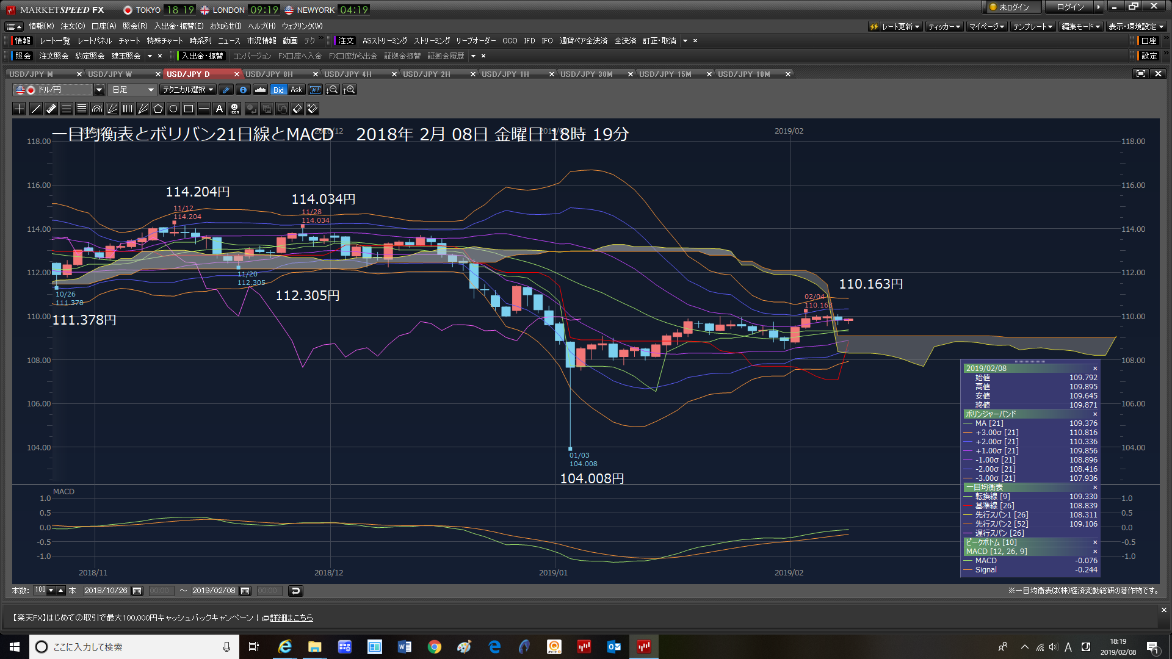Screen dimensions: 1172x659
Task: Remove the ピークボトム indicator from legend
Action: point(1095,542)
